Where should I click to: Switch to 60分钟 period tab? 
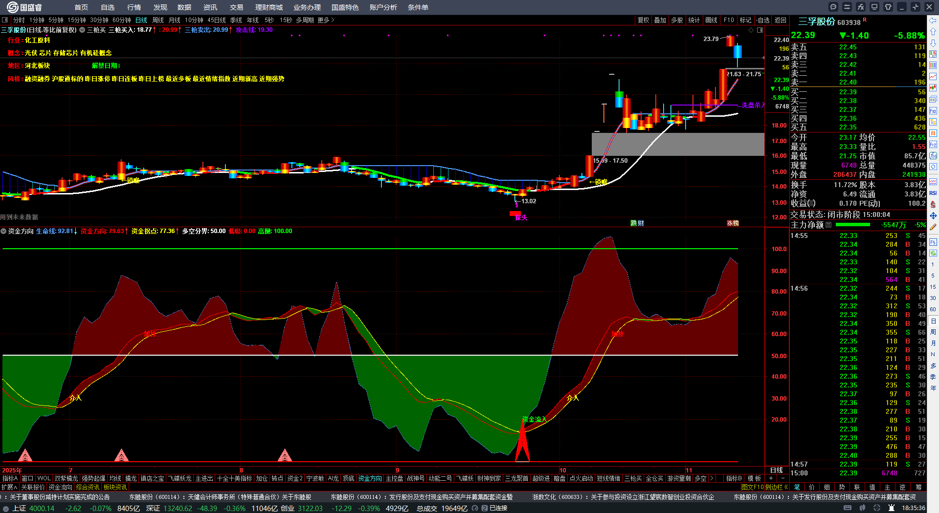pos(122,20)
